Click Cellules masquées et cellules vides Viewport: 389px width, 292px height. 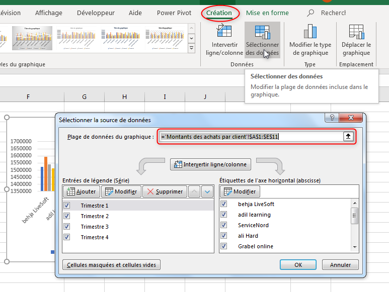click(111, 265)
